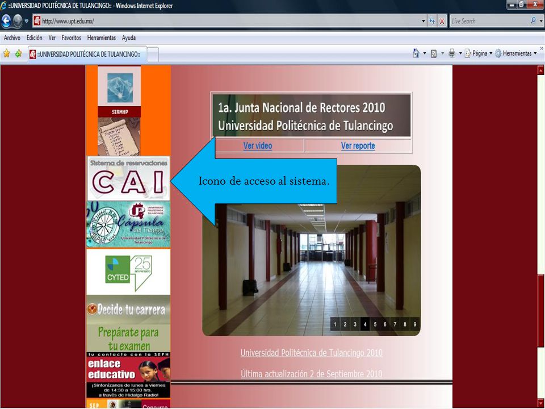Click the Print icon in command bar
Viewport: 545px width, 409px height.
pyautogui.click(x=452, y=53)
